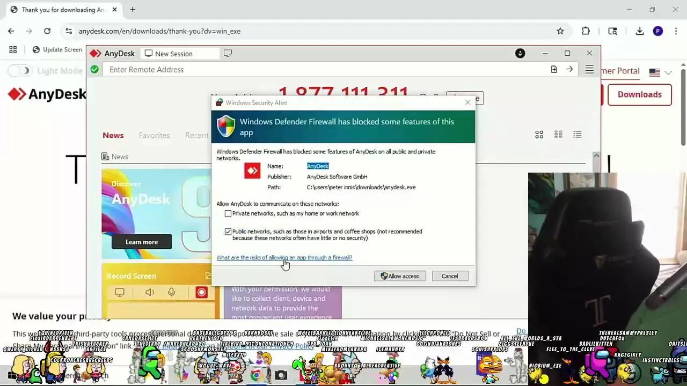This screenshot has height=386, width=687.
Task: Open Chrome downloads icon
Action: pyautogui.click(x=640, y=31)
